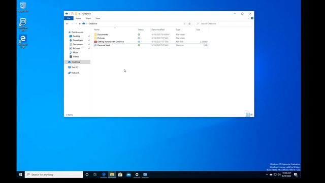Open Videos in the navigation pane
This screenshot has width=325, height=183.
[x=76, y=56]
